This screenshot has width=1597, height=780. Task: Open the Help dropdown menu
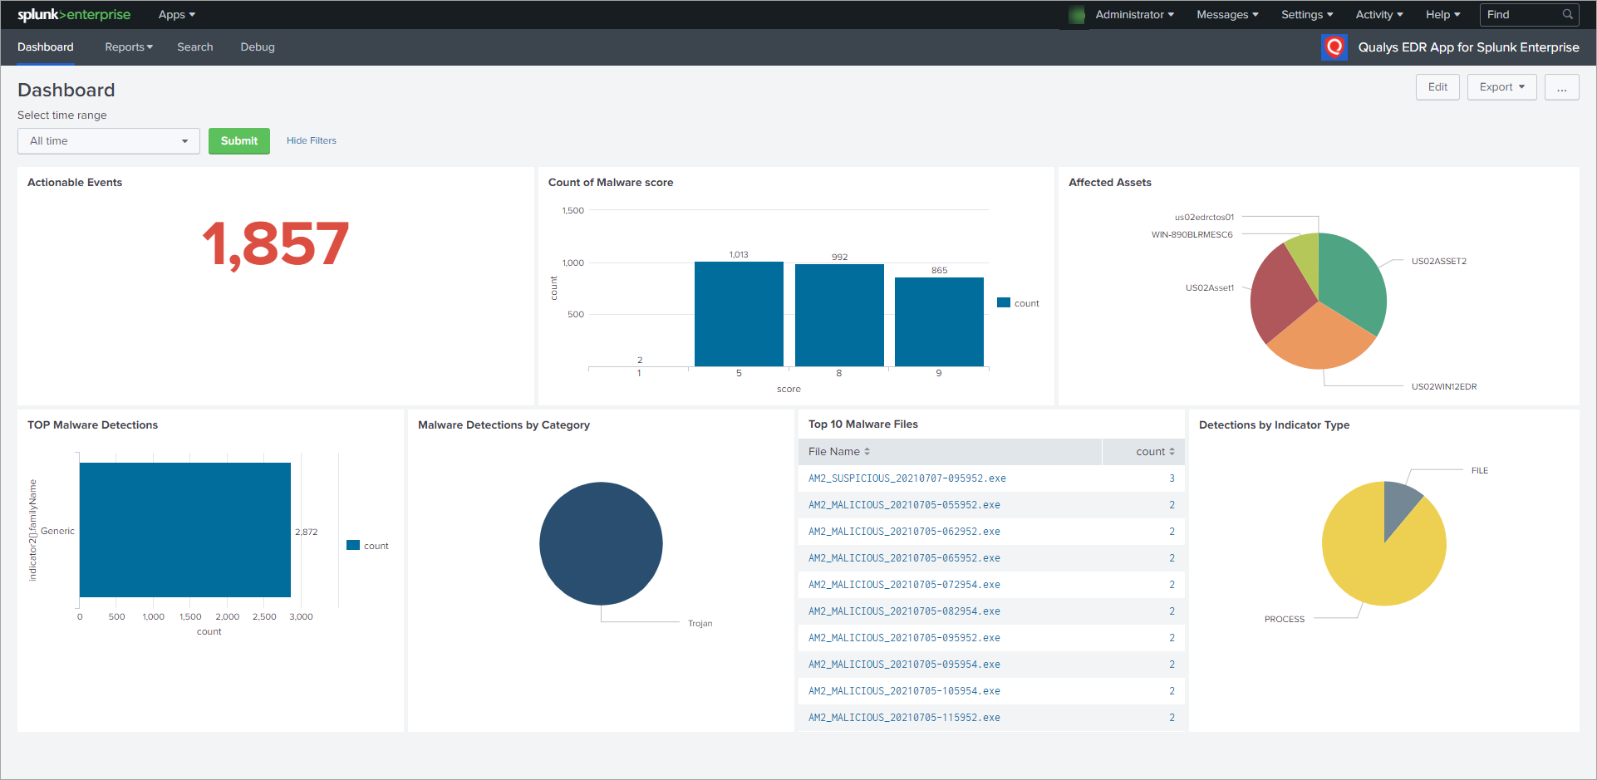click(x=1442, y=14)
